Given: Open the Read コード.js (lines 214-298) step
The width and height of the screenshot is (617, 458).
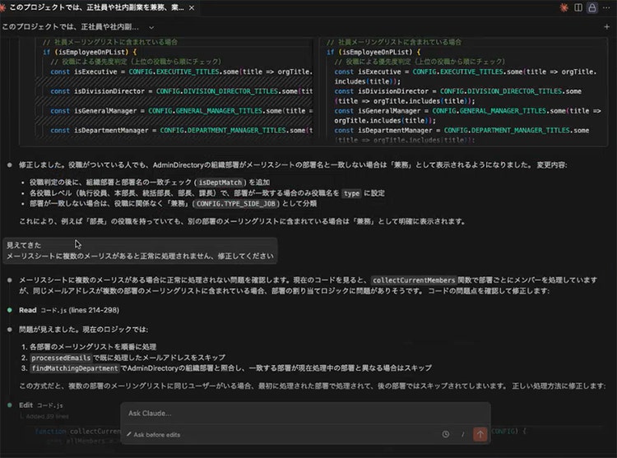Looking at the screenshot, I should point(69,310).
